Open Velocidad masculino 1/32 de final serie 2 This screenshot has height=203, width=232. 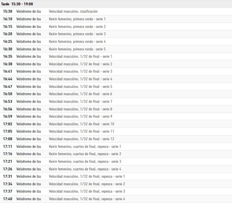[x=80, y=64]
